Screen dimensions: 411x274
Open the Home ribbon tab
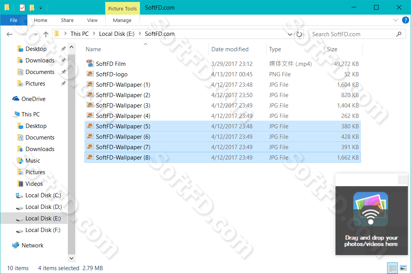40,20
